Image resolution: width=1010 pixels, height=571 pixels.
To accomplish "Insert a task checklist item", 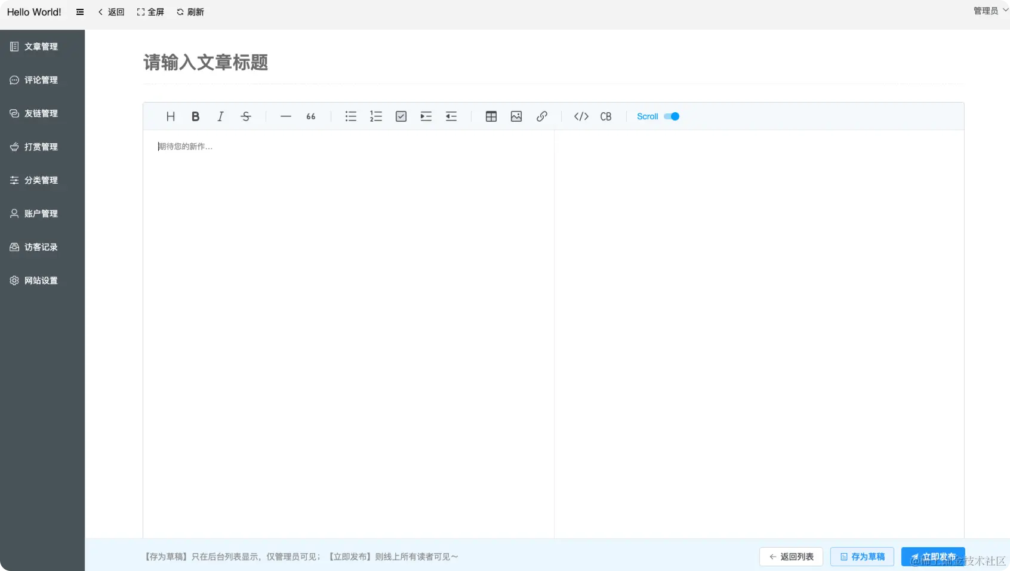I will coord(401,116).
